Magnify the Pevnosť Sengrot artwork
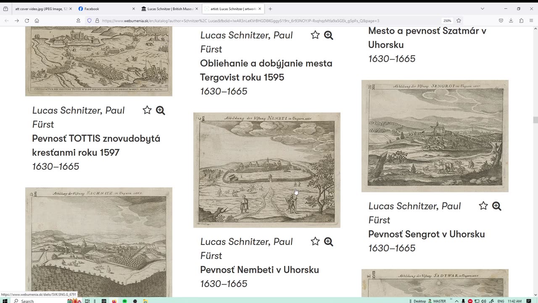This screenshot has height=303, width=538. 497,206
